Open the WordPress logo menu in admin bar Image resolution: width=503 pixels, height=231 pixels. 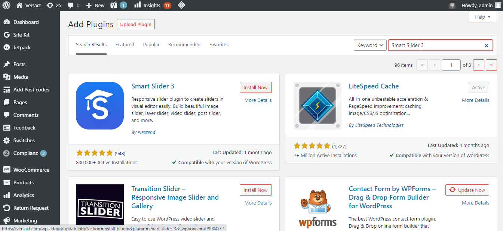[x=6, y=5]
